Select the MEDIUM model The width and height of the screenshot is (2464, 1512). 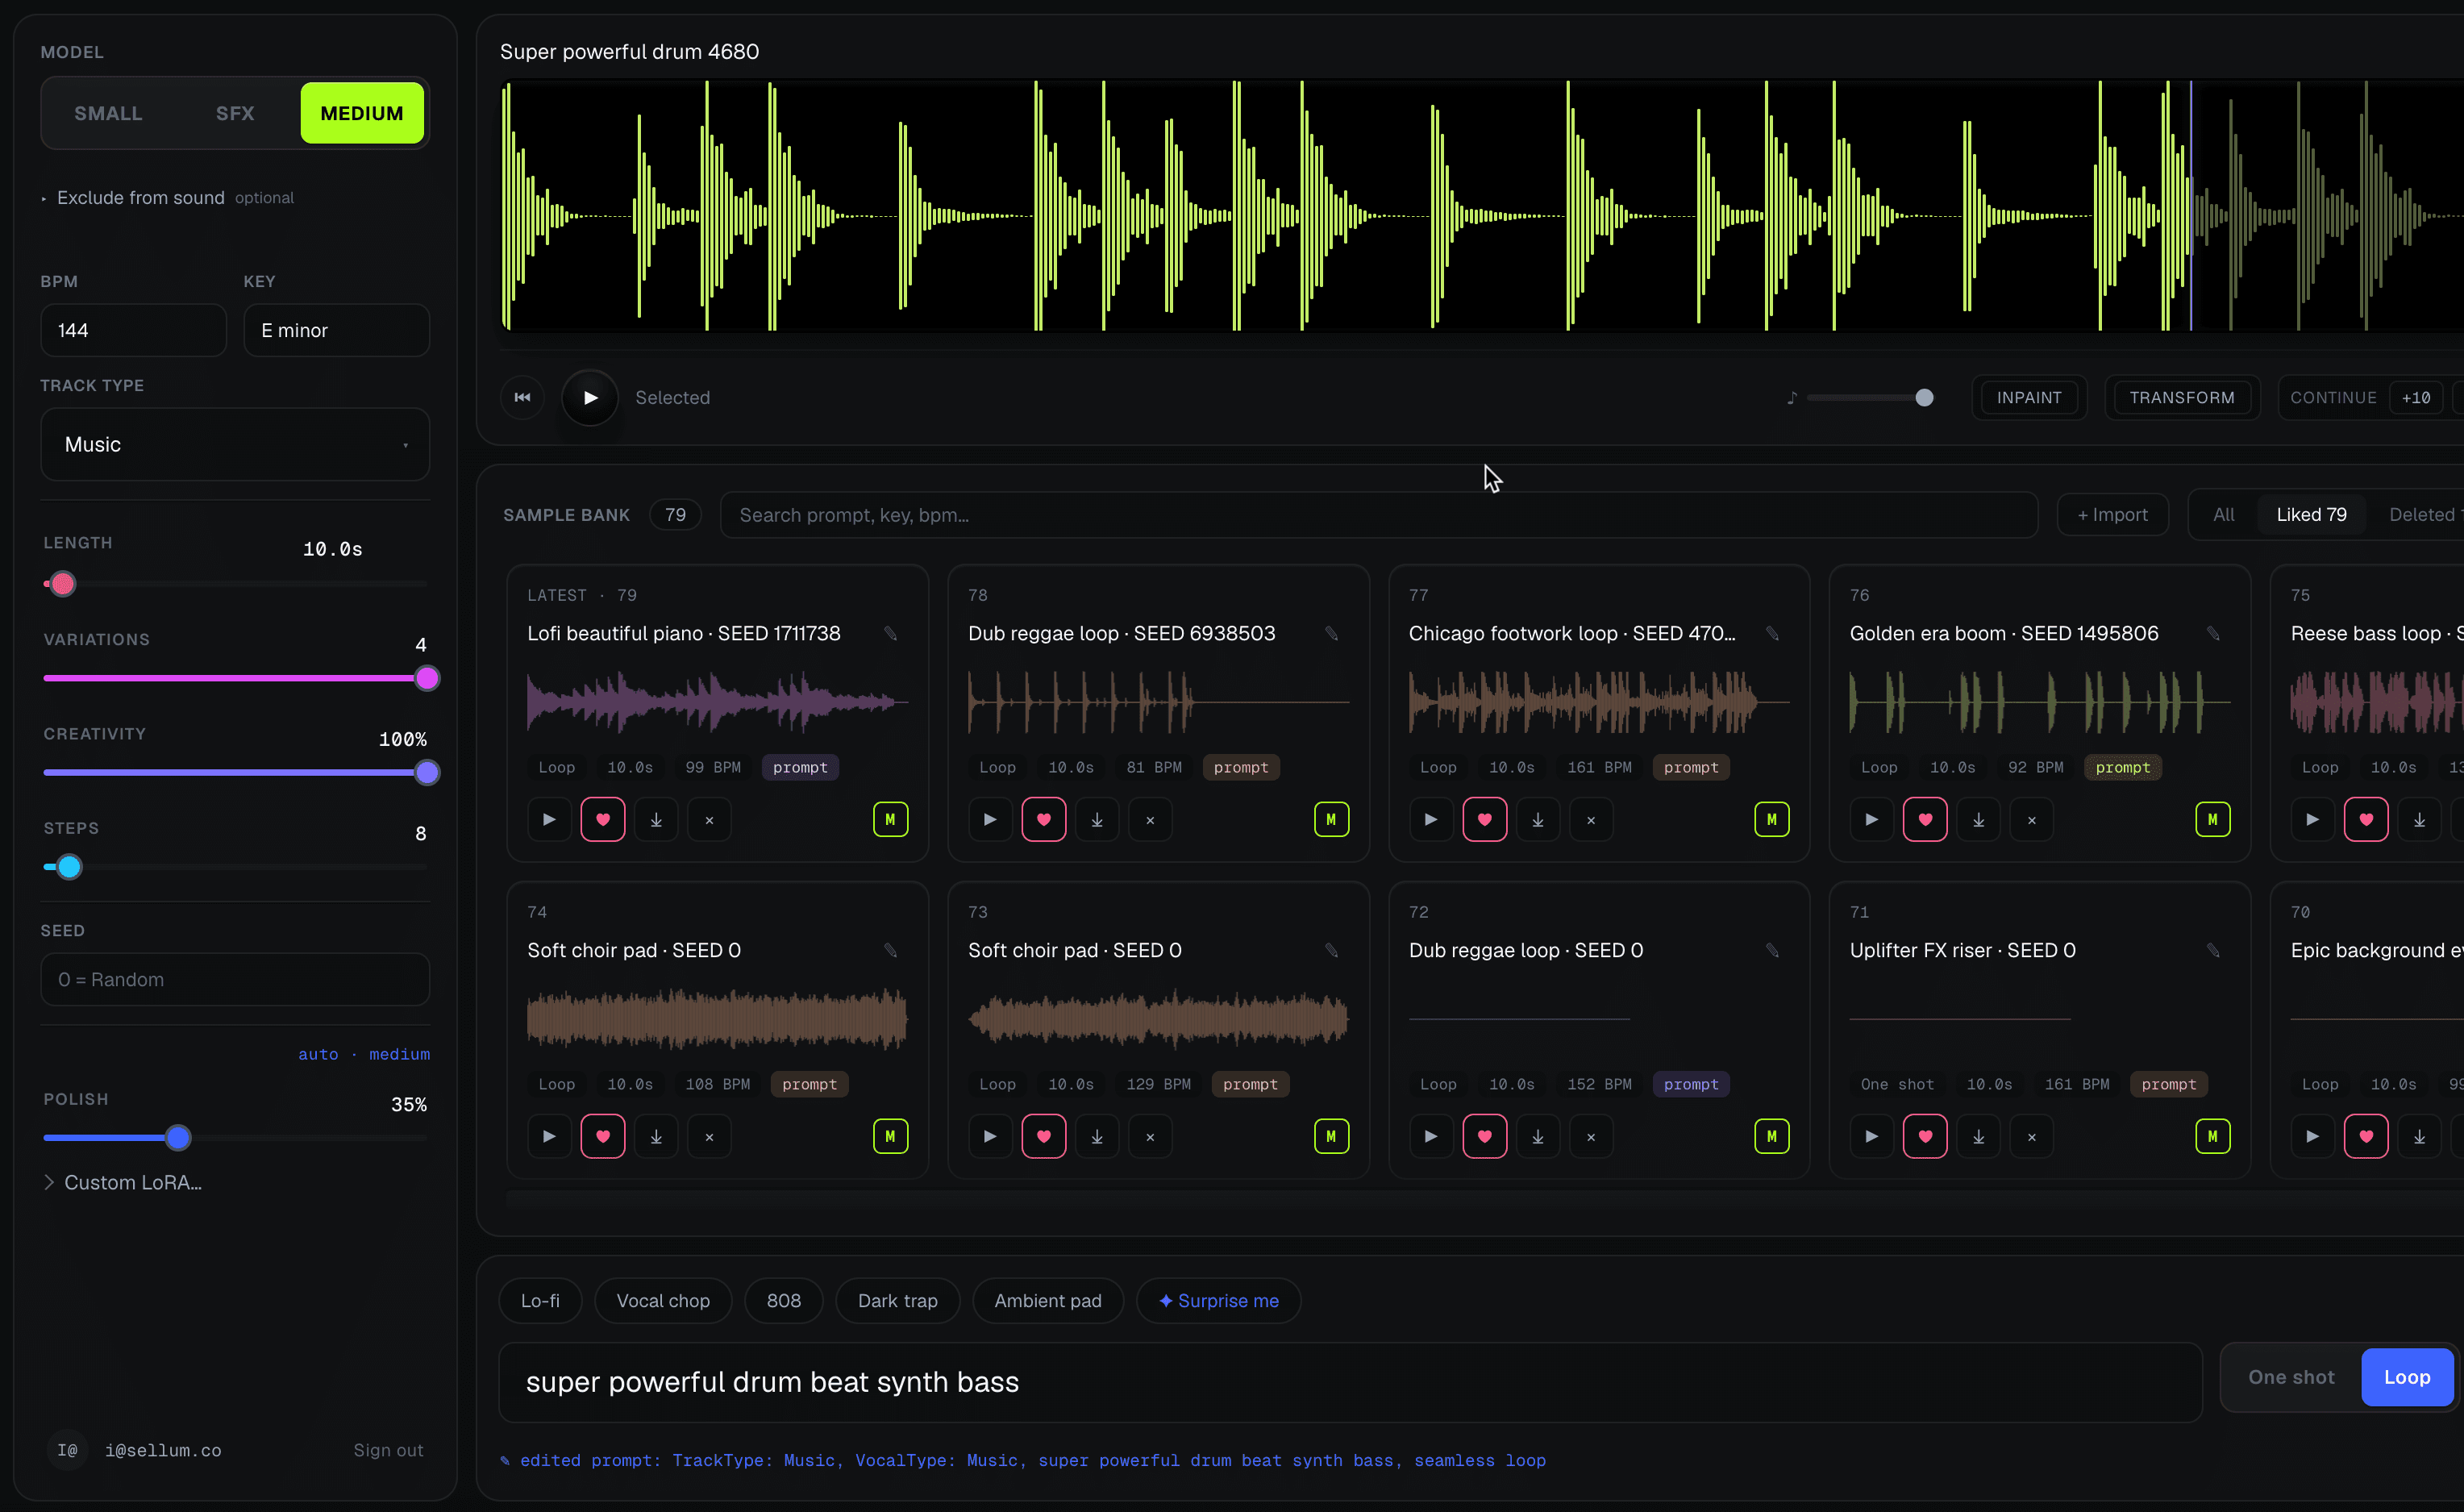[x=362, y=113]
